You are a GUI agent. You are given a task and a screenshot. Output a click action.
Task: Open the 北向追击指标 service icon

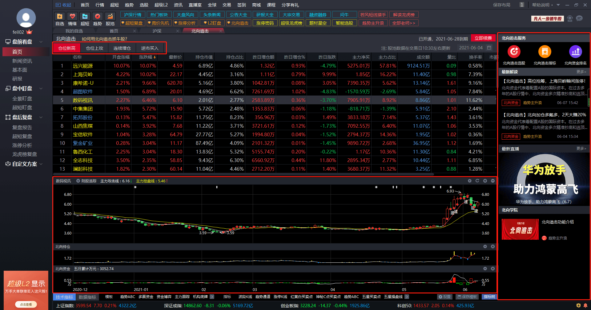pos(545,52)
